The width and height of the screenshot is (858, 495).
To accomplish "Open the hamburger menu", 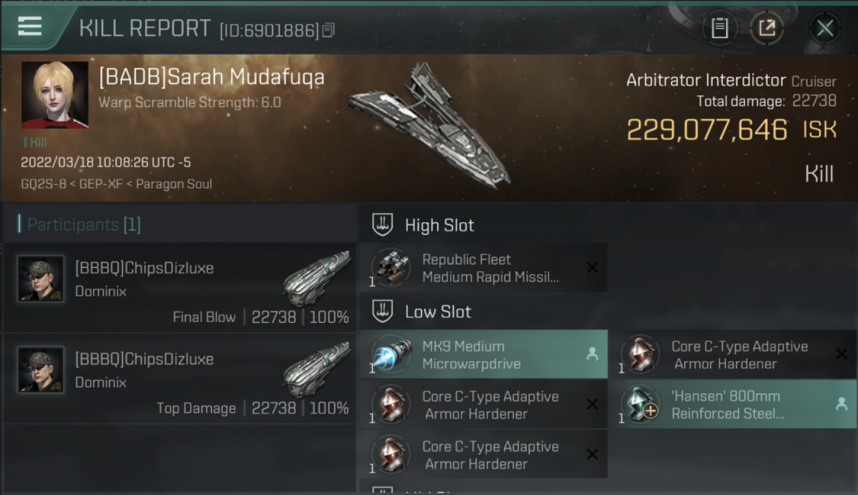I will tap(30, 26).
